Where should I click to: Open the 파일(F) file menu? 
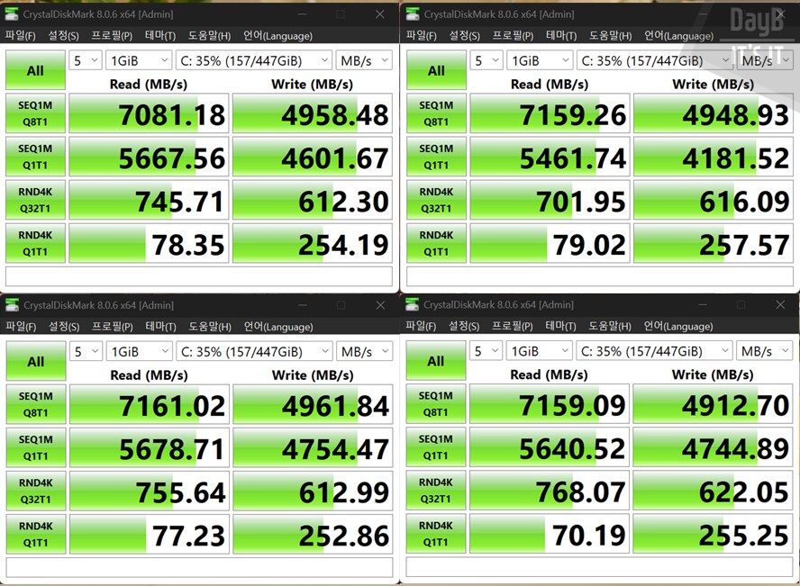coord(20,36)
